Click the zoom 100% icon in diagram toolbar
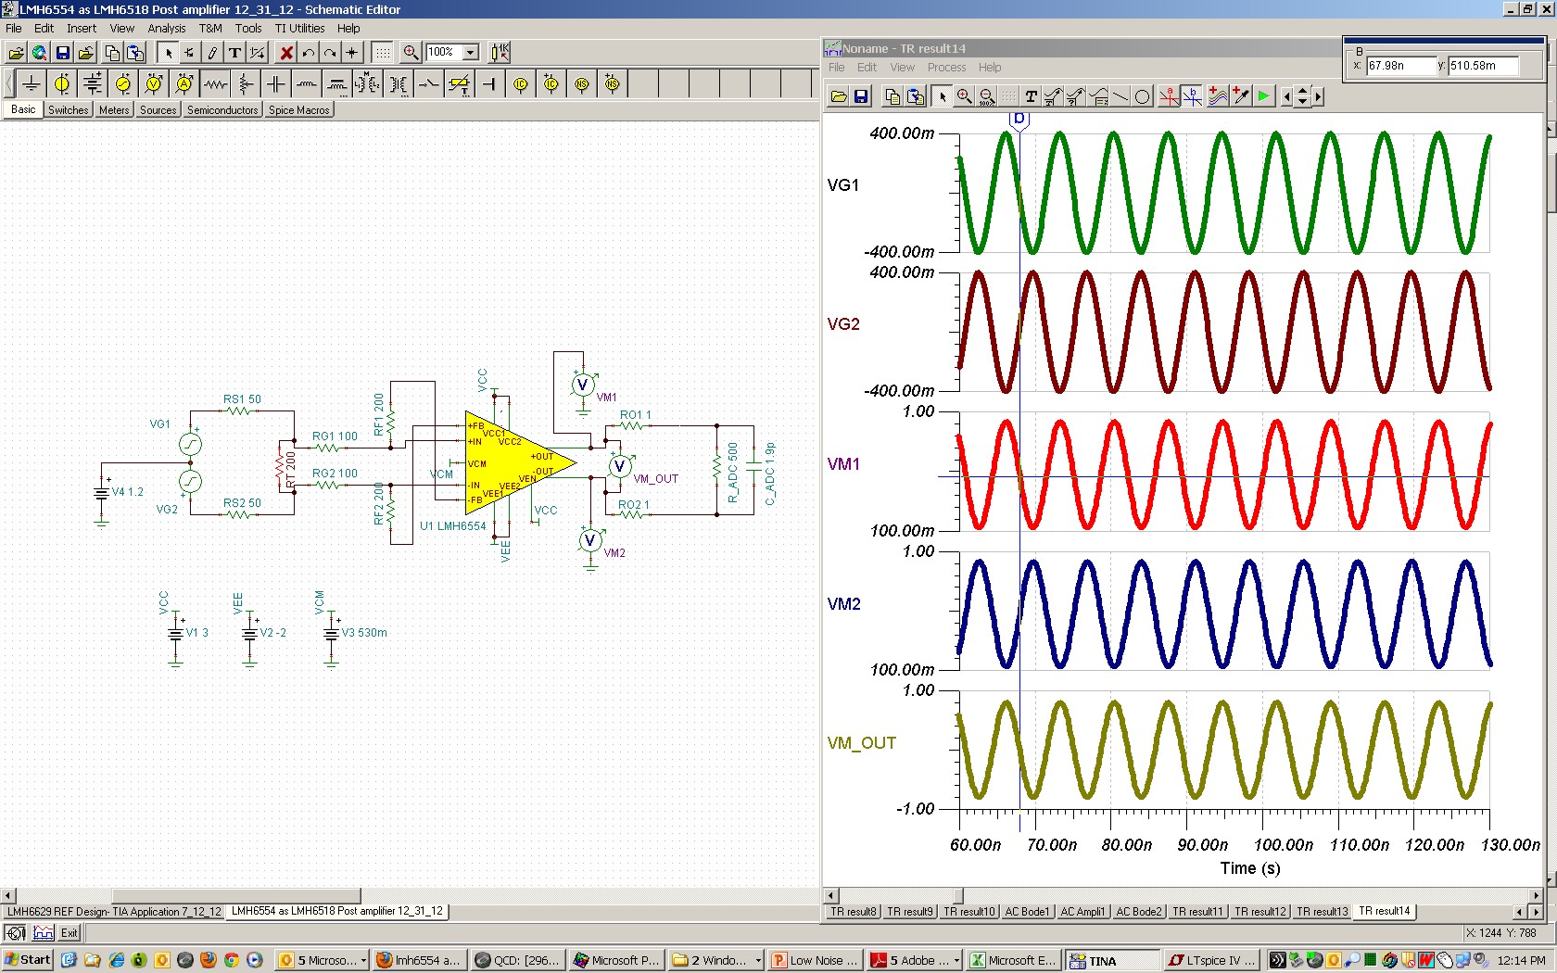Viewport: 1557px width, 973px height. pyautogui.click(x=987, y=96)
